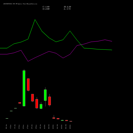Click the '06 Feb' date axis label
Screen dimensions: 133x133
66,127
